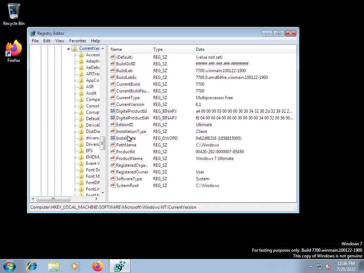Sort values by Data column header
364x273 pixels.
coord(245,49)
